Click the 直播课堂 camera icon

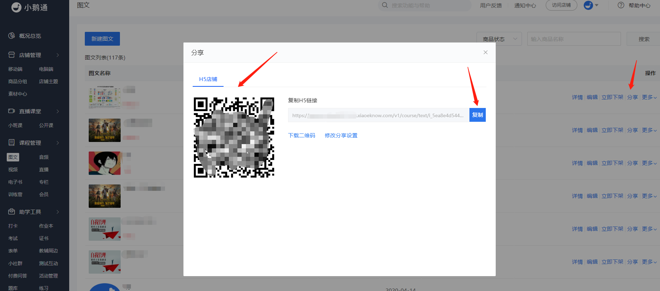coord(12,111)
